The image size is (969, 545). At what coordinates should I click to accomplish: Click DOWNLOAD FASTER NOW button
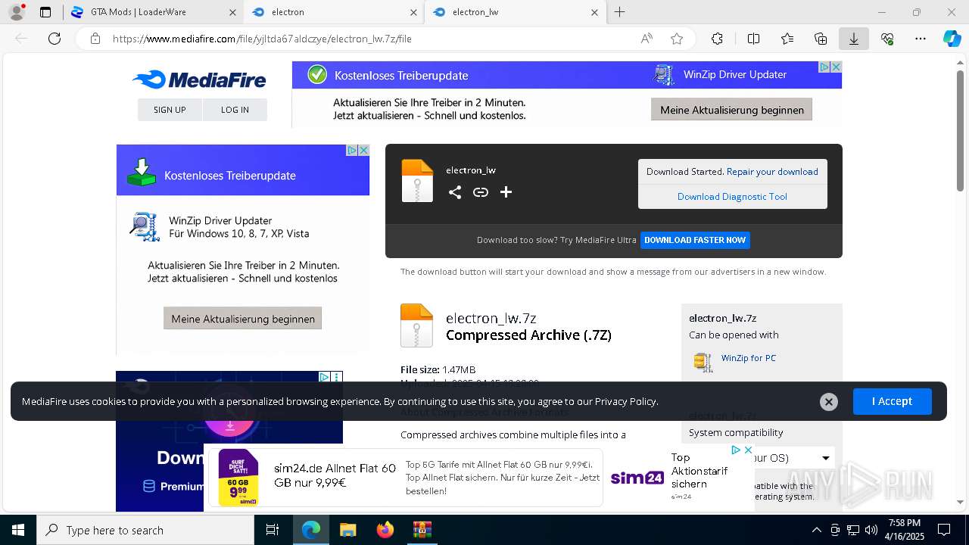coord(695,240)
